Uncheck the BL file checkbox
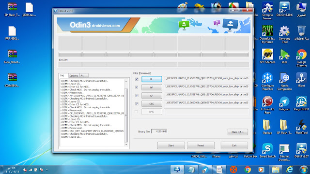This screenshot has height=174, width=310. tap(137, 79)
